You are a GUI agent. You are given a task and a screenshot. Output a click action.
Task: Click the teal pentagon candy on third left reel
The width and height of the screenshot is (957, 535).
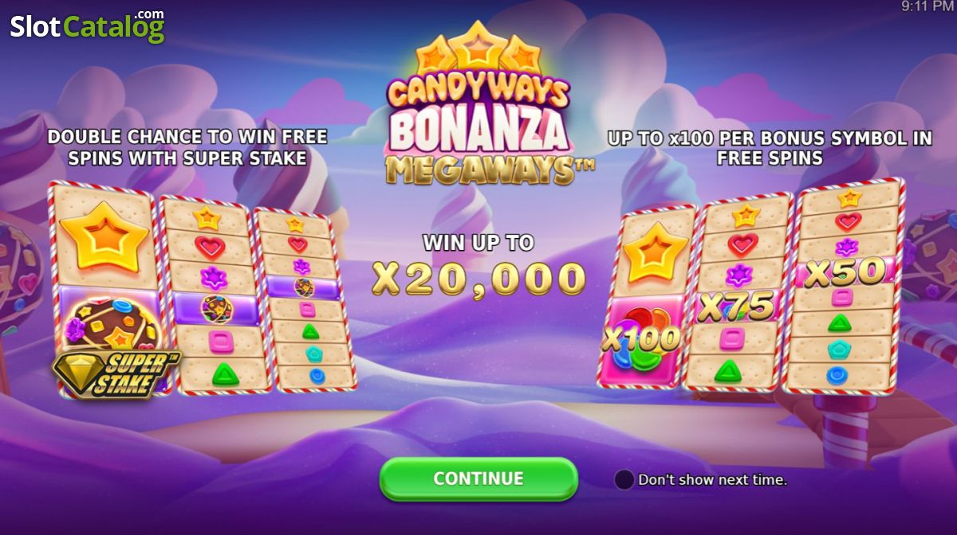[x=313, y=353]
